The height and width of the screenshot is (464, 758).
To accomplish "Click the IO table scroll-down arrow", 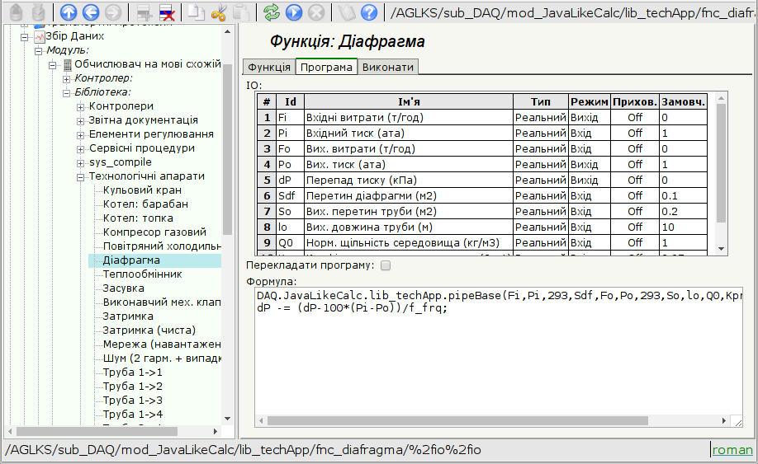I will 721,249.
